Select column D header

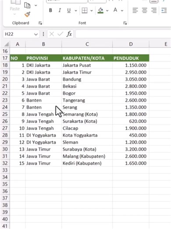[x=131, y=44]
